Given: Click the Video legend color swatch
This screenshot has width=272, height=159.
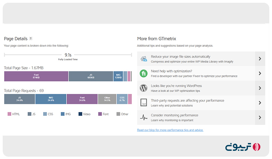Looking at the screenshot, I should click(x=80, y=114).
